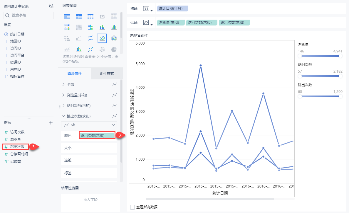This screenshot has height=213, width=349.
Task: Select the 统计日期 dimension field
Action: click(17, 34)
